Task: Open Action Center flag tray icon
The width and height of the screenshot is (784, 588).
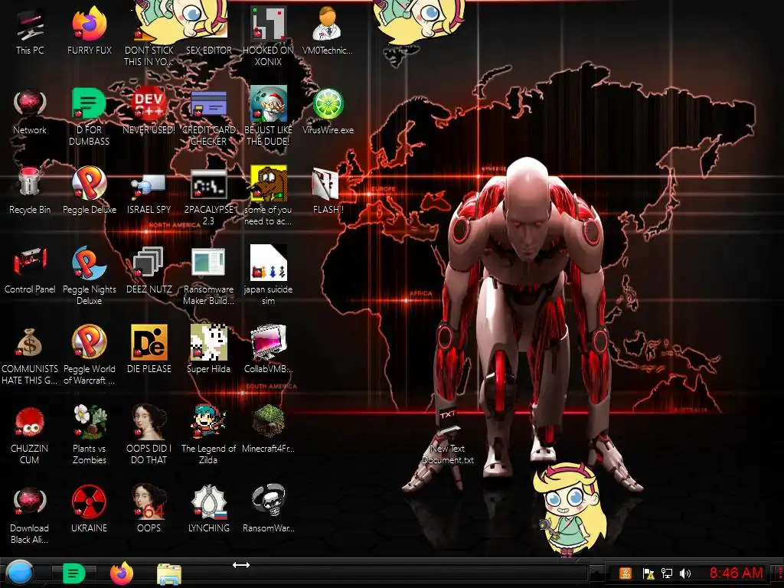Action: coord(648,573)
